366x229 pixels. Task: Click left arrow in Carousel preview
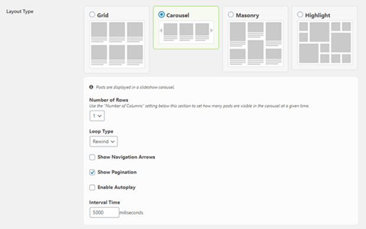coord(161,30)
